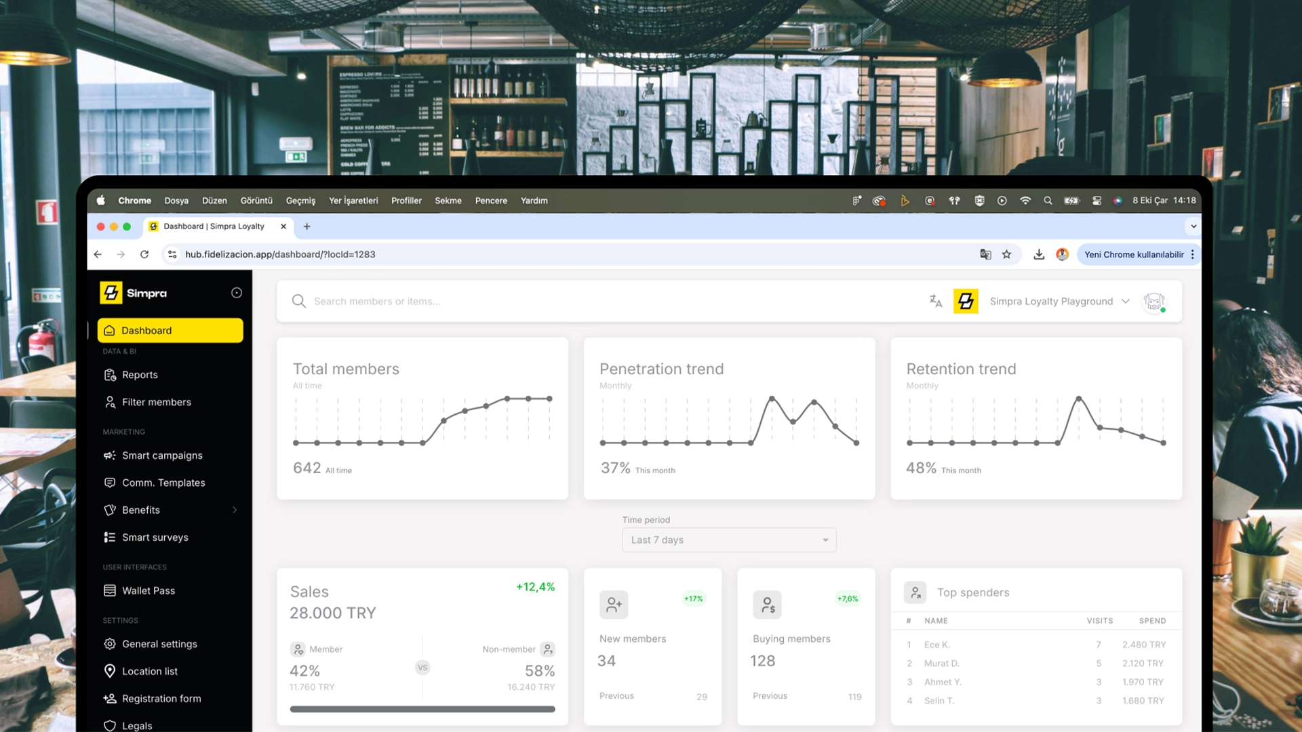Open the Geçmiş menu in menu bar

tap(300, 201)
